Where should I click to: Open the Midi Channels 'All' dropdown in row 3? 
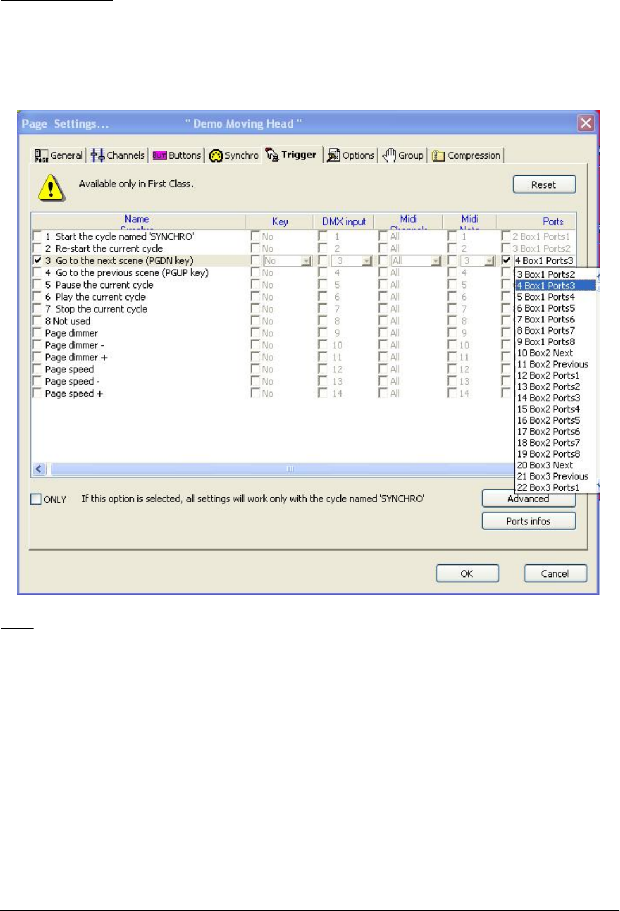pyautogui.click(x=436, y=261)
